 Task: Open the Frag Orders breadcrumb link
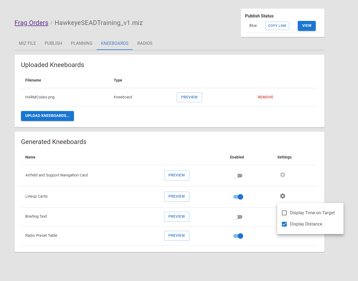point(31,23)
